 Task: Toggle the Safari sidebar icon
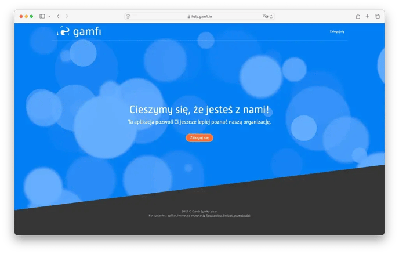pos(42,16)
